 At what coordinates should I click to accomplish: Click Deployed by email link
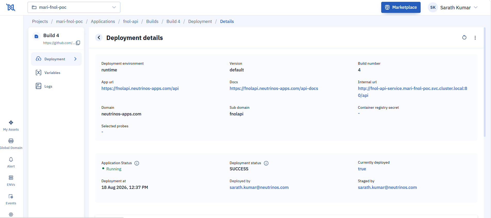pyautogui.click(x=259, y=187)
